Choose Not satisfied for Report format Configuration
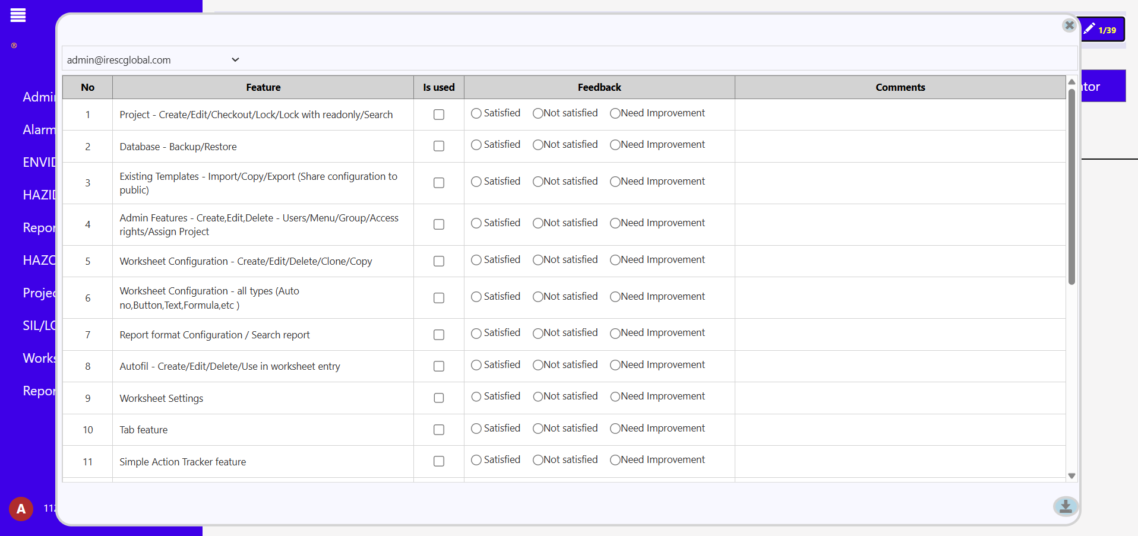Image resolution: width=1138 pixels, height=536 pixels. (x=538, y=334)
